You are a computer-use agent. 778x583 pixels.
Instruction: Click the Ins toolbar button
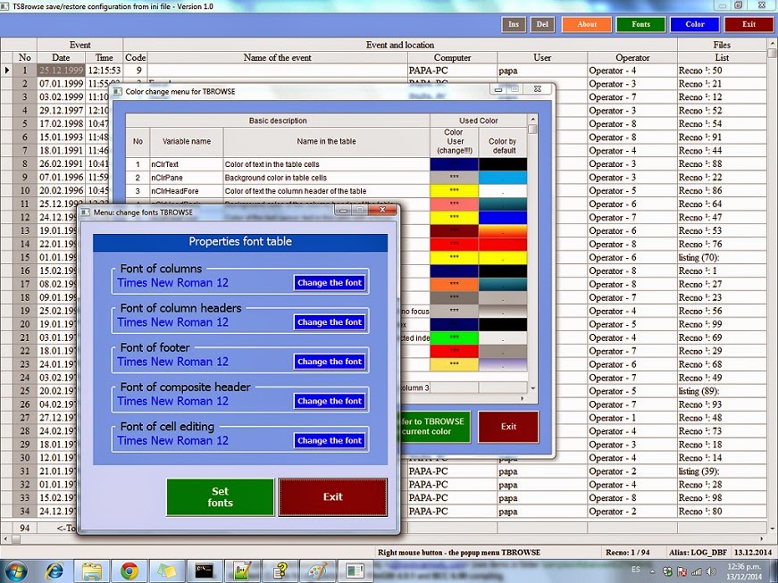point(514,24)
